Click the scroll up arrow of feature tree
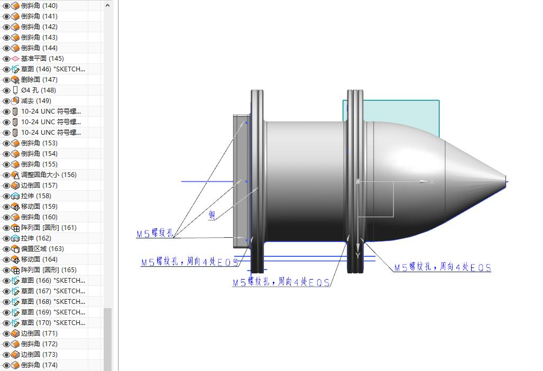Viewport: 543px width, 371px height. point(108,5)
